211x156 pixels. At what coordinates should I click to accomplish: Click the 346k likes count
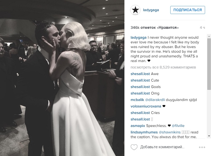(x=154, y=28)
